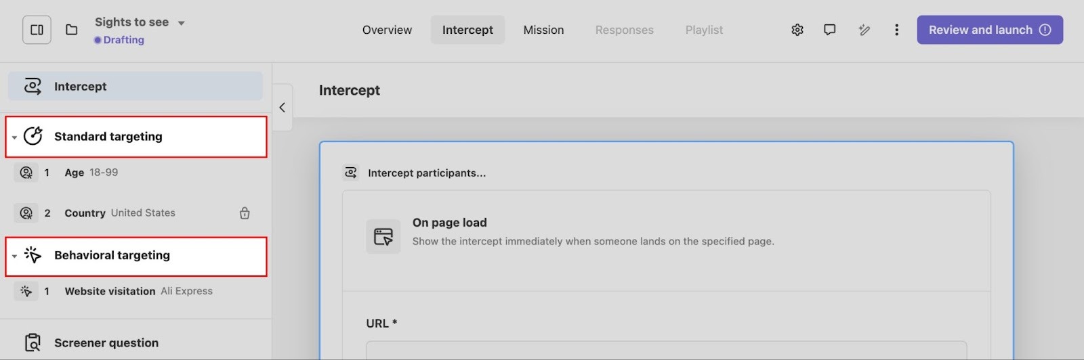This screenshot has width=1084, height=360.
Task: Select Intercept in the sidebar
Action: [135, 87]
